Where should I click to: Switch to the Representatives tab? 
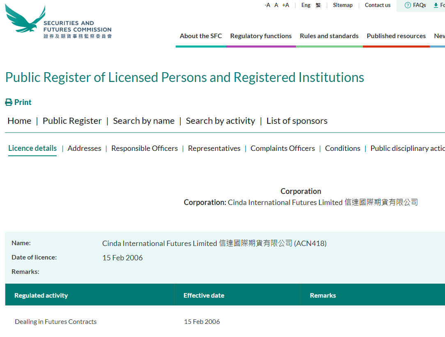(x=214, y=148)
